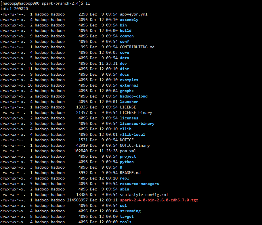Select the mllib-local directory name
Viewport: 262px width, 225px height.
(x=132, y=135)
